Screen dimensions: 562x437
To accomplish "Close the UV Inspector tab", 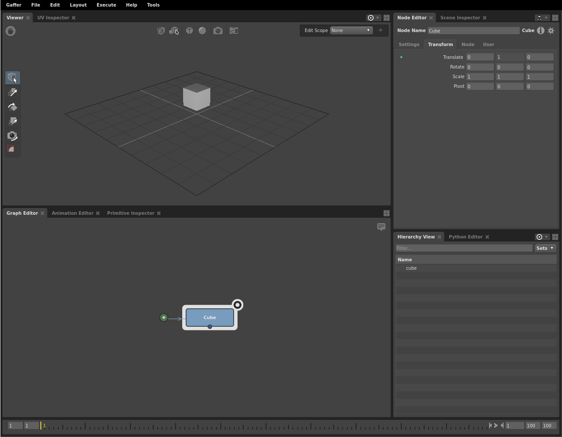I will pos(74,18).
